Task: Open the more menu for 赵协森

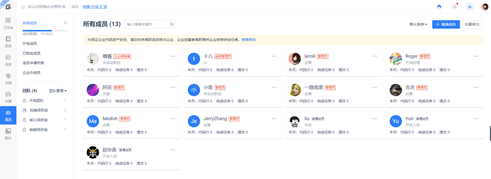Action: 173,150
